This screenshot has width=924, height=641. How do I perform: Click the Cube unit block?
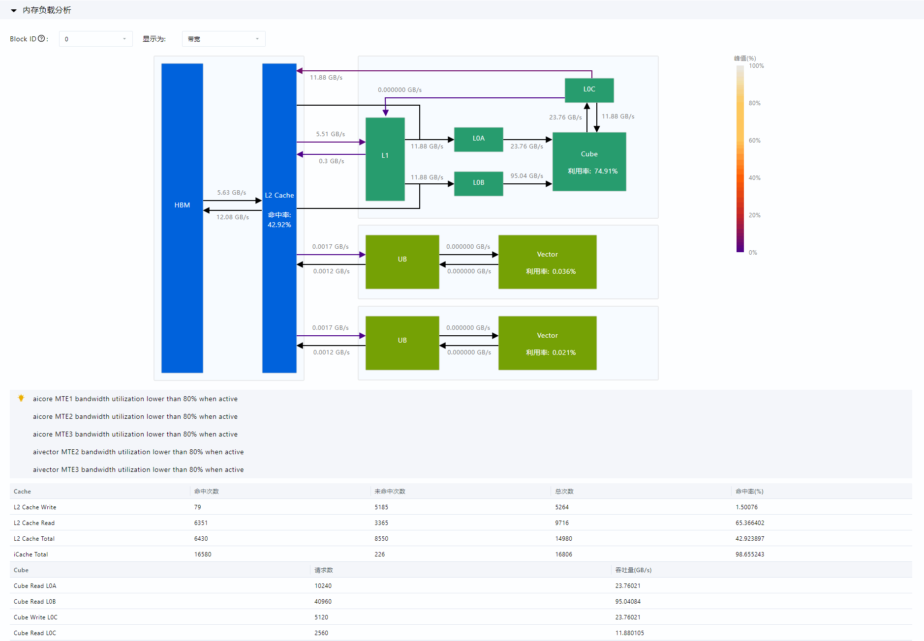coord(589,161)
